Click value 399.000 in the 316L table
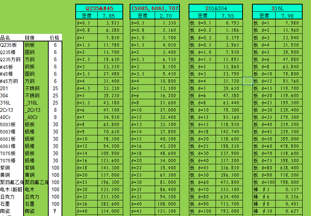The image size is (311, 216). pos(289,139)
